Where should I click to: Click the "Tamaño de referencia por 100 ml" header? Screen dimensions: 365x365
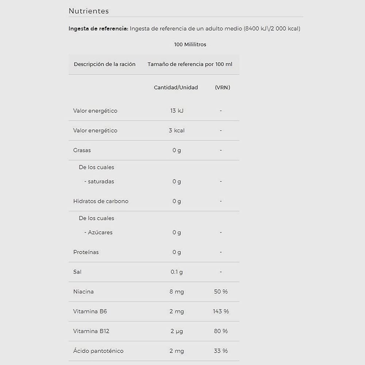190,64
